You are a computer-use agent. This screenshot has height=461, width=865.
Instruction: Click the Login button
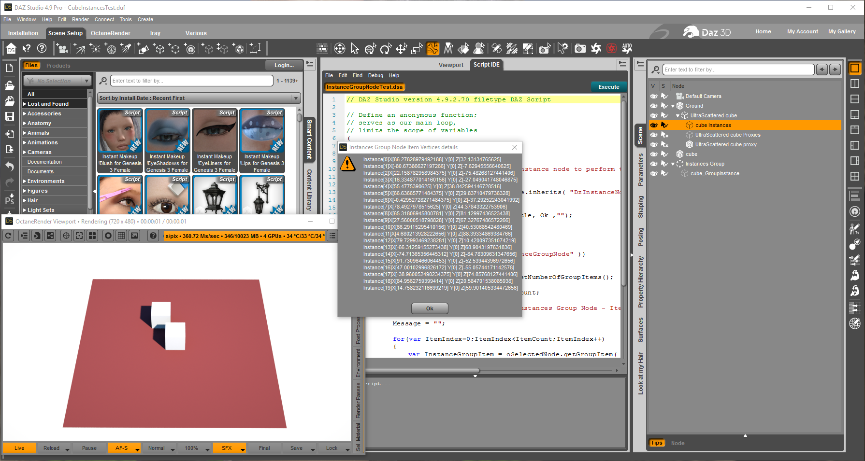pyautogui.click(x=284, y=65)
